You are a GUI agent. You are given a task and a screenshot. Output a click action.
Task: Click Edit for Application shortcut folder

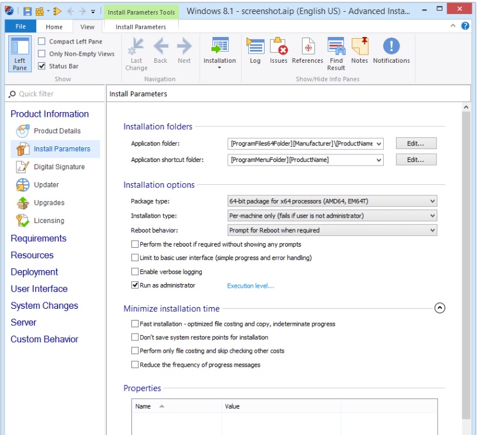coord(416,160)
